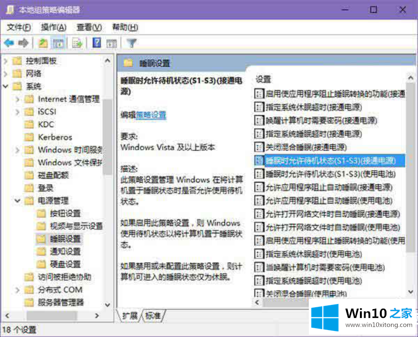This screenshot has width=418, height=337.
Task: Select the 通知设置 folder
Action: coord(59,251)
